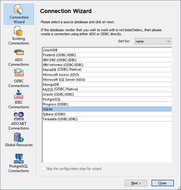The height and width of the screenshot is (190, 181).
Task: Select the highlighted SQLite entry
Action: [x=107, y=109]
